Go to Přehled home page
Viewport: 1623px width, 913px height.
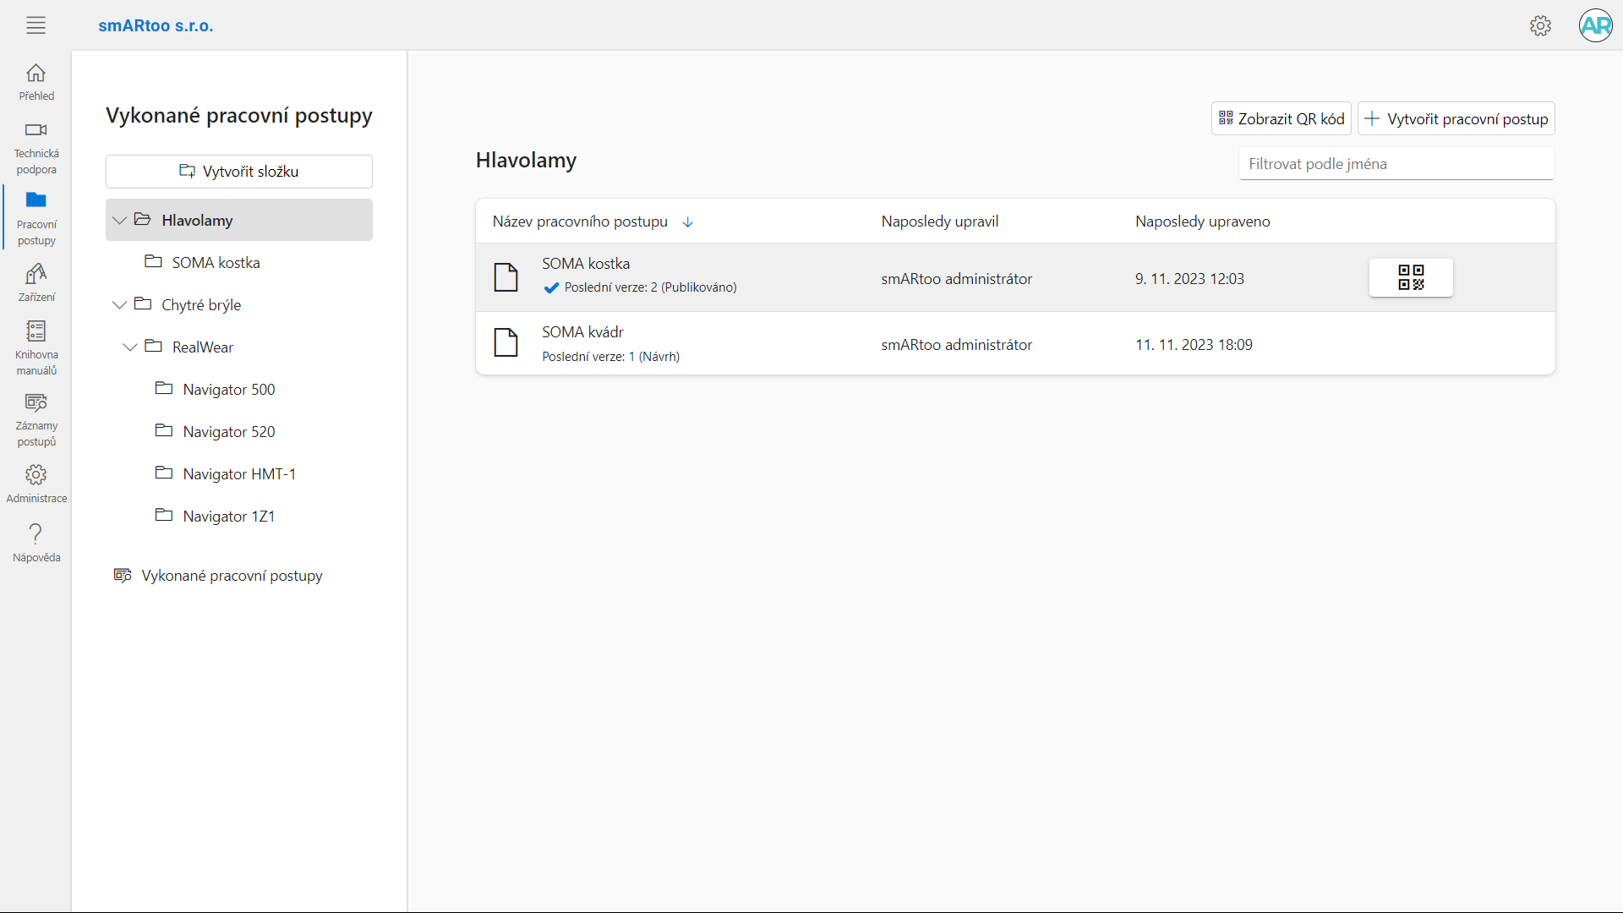(36, 83)
